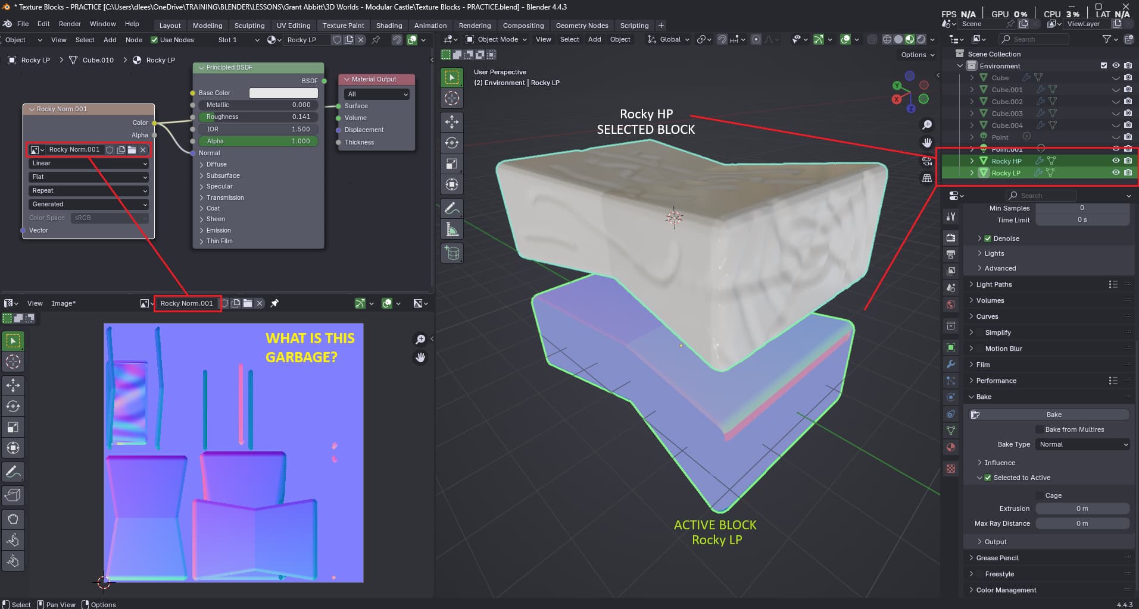Expand the Light Paths panel

click(994, 284)
